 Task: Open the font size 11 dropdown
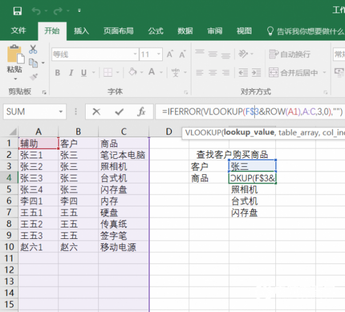[x=159, y=54]
